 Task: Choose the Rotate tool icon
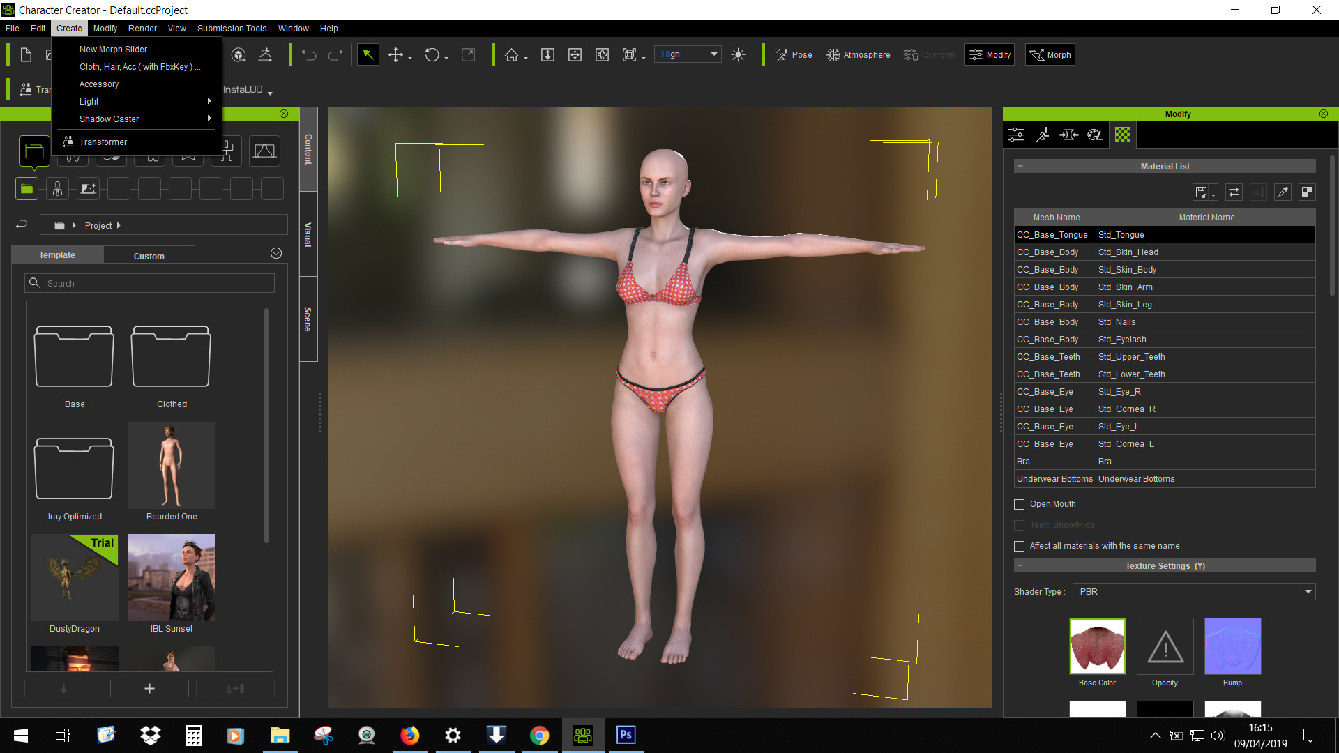[432, 55]
